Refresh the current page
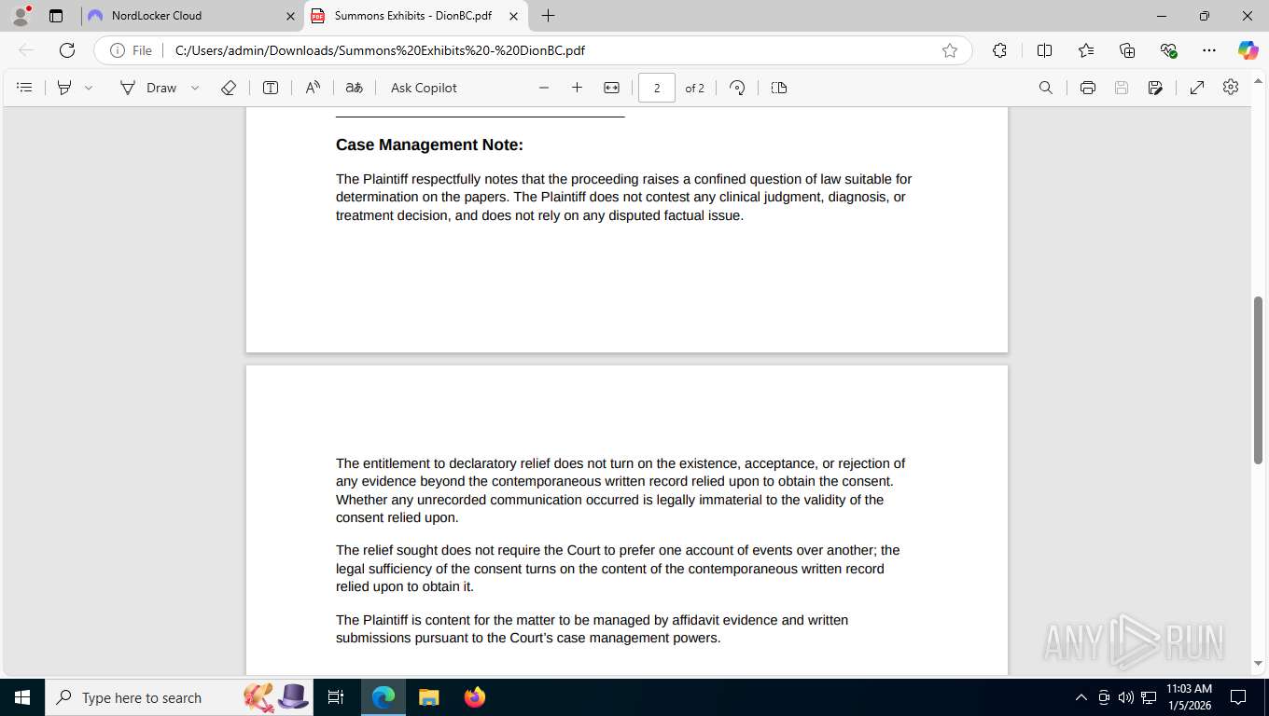This screenshot has height=716, width=1269. (x=66, y=50)
